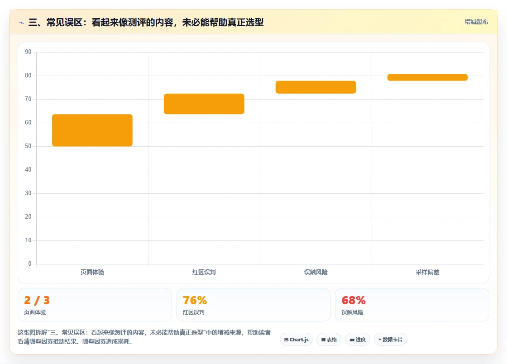Click the y-axis value 0
The height and width of the screenshot is (364, 507).
pos(30,264)
